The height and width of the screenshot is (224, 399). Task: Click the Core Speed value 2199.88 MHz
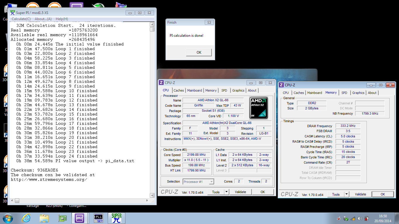pos(197,155)
